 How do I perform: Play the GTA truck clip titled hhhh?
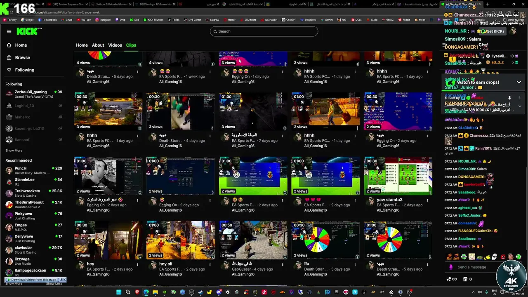(x=108, y=111)
